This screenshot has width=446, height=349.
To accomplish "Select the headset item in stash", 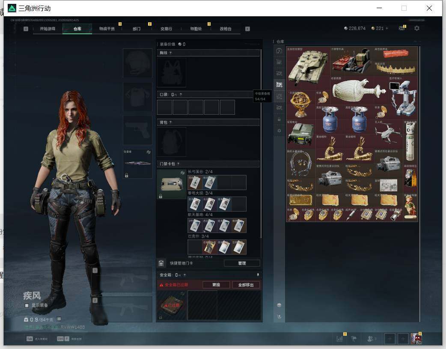I will coord(300,164).
